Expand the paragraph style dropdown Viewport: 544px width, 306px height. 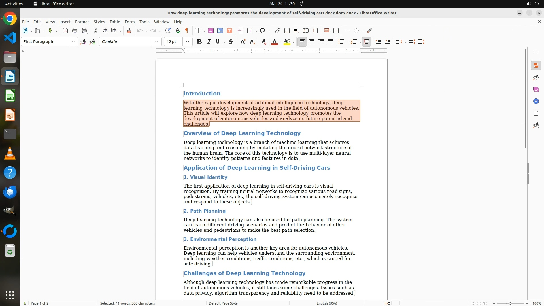pyautogui.click(x=73, y=42)
